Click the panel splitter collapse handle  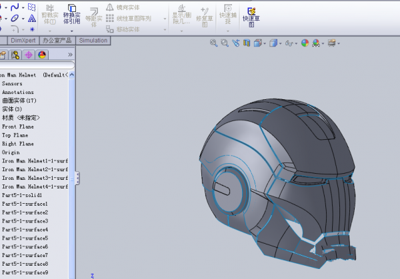pyautogui.click(x=77, y=178)
